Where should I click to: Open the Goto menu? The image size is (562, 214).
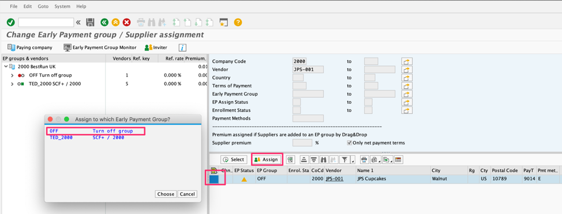click(x=43, y=6)
